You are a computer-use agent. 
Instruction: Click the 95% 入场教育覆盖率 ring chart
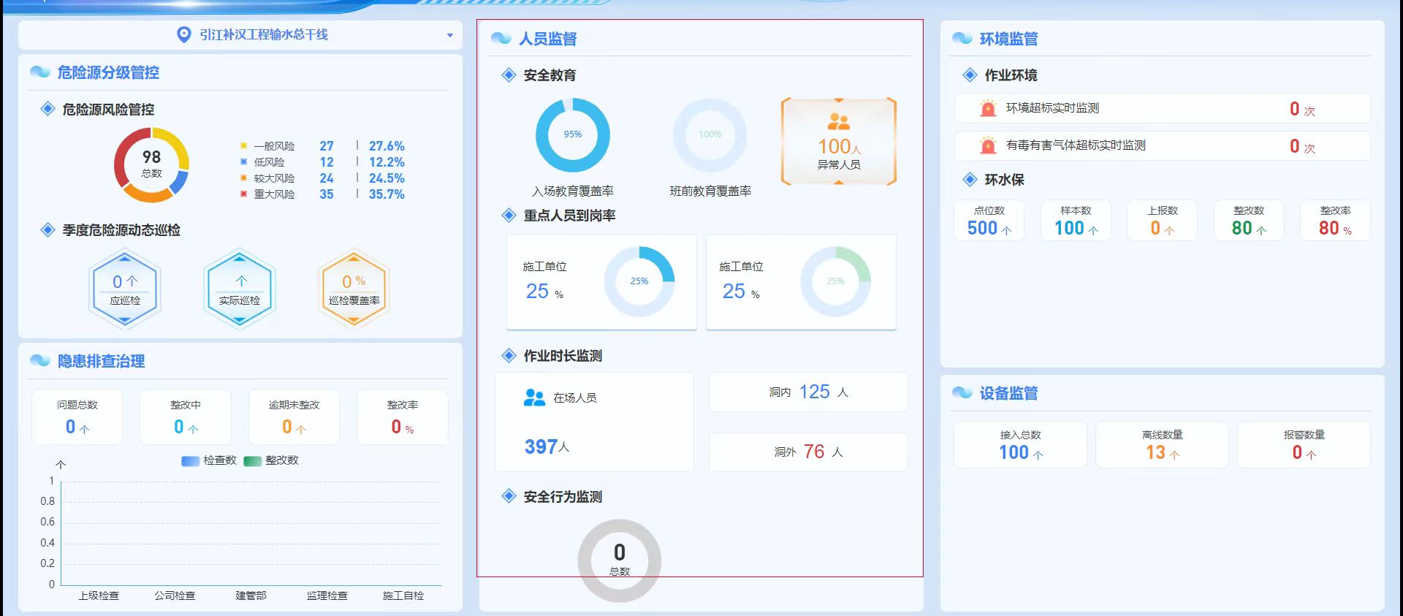[573, 135]
